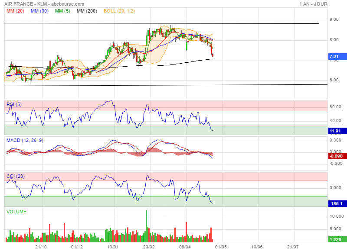
Task: Toggle the MM (30) legend label
Action: click(x=39, y=11)
